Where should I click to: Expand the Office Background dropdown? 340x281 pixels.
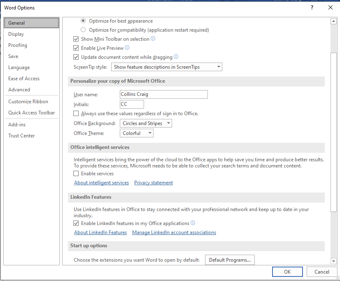tap(146, 123)
